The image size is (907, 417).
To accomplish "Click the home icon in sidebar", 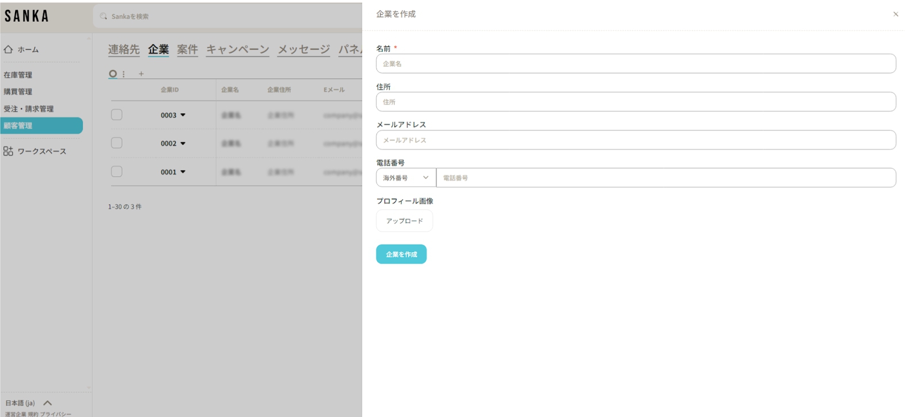I will coord(8,49).
